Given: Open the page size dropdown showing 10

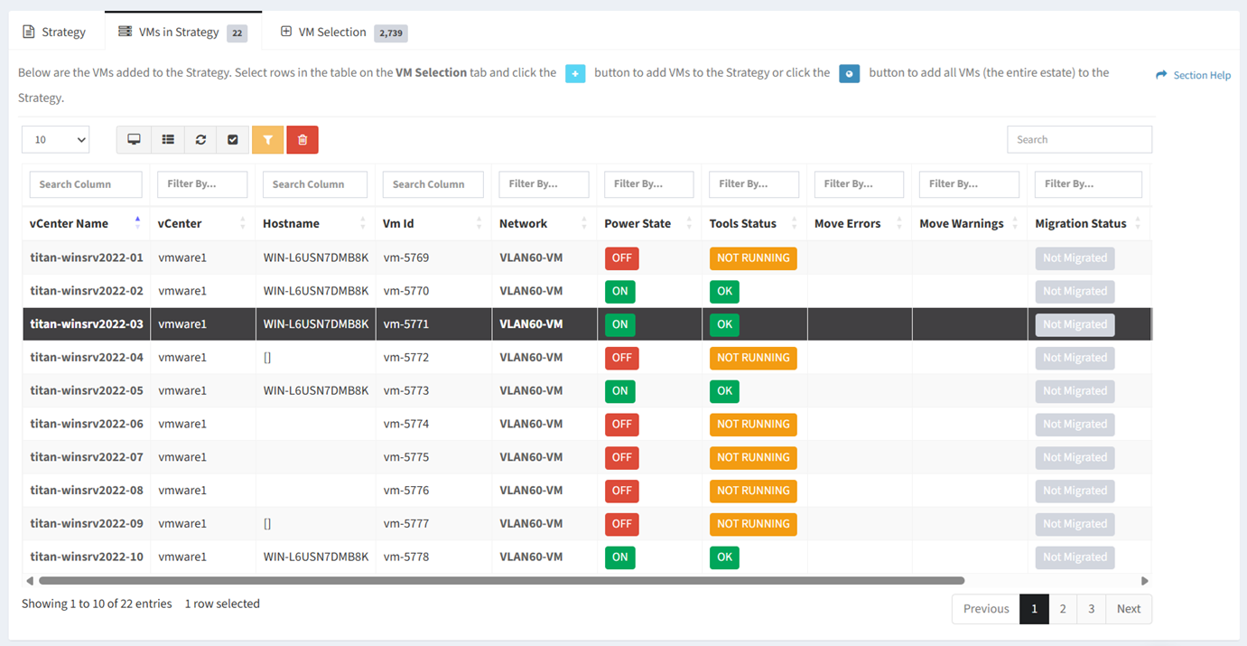Looking at the screenshot, I should tap(56, 140).
